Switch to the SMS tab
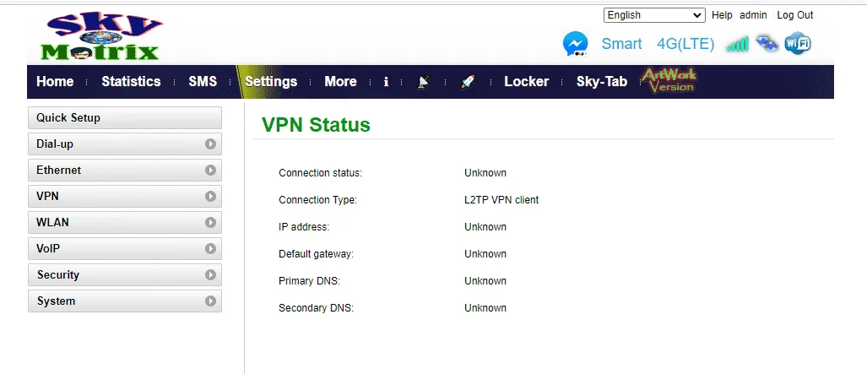 pos(203,81)
